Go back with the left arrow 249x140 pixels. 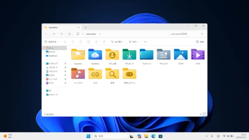coord(46,34)
